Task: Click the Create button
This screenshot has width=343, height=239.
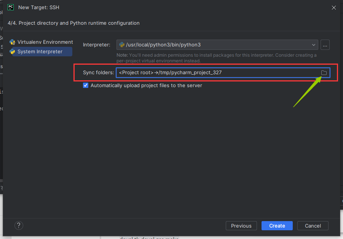Action: tap(277, 226)
